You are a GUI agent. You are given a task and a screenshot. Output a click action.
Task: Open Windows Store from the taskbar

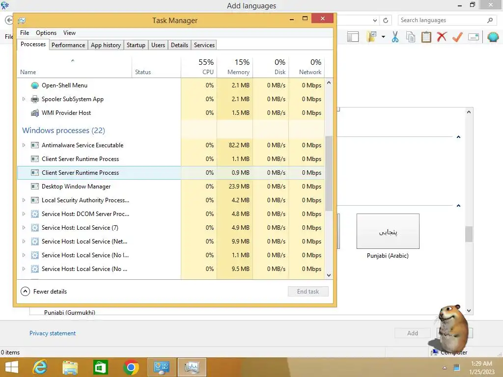click(x=100, y=367)
